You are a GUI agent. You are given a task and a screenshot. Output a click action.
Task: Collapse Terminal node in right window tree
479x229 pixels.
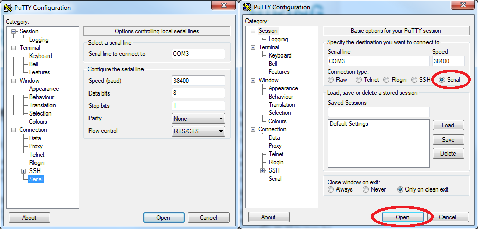coord(253,47)
